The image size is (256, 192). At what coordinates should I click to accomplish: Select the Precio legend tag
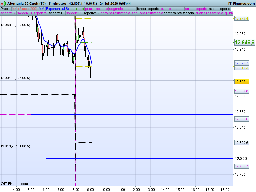click(5, 9)
